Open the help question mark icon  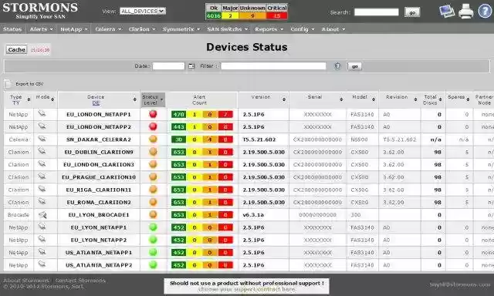point(485,12)
